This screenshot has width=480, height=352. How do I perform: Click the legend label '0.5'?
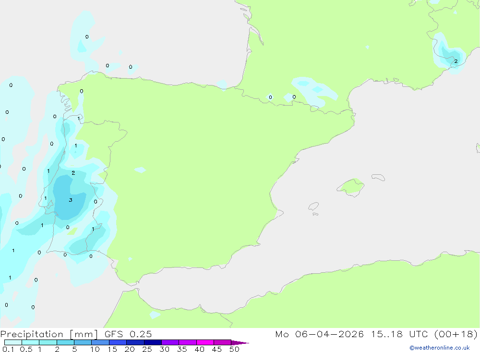click(26, 349)
